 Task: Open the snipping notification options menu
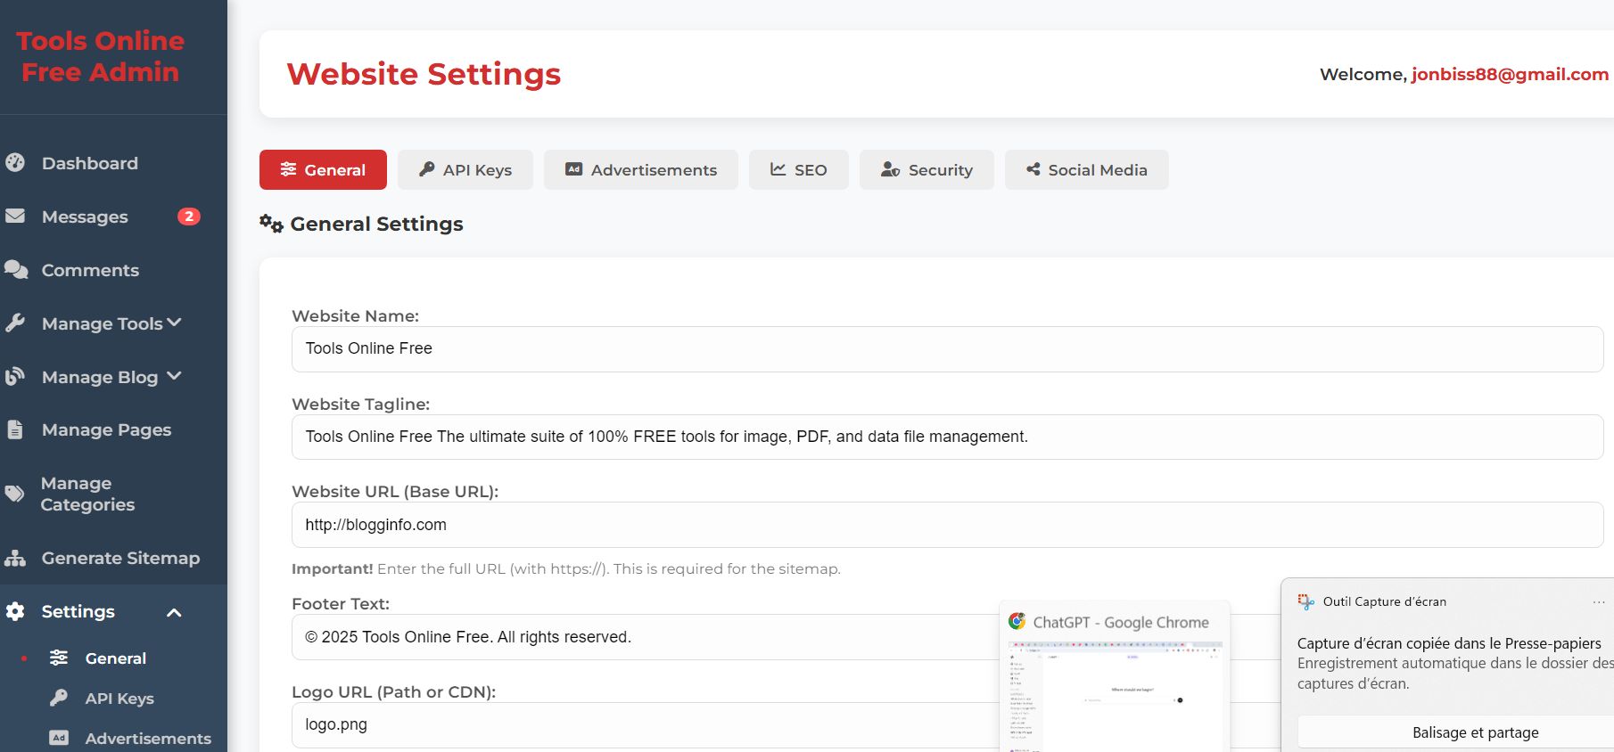(x=1598, y=601)
